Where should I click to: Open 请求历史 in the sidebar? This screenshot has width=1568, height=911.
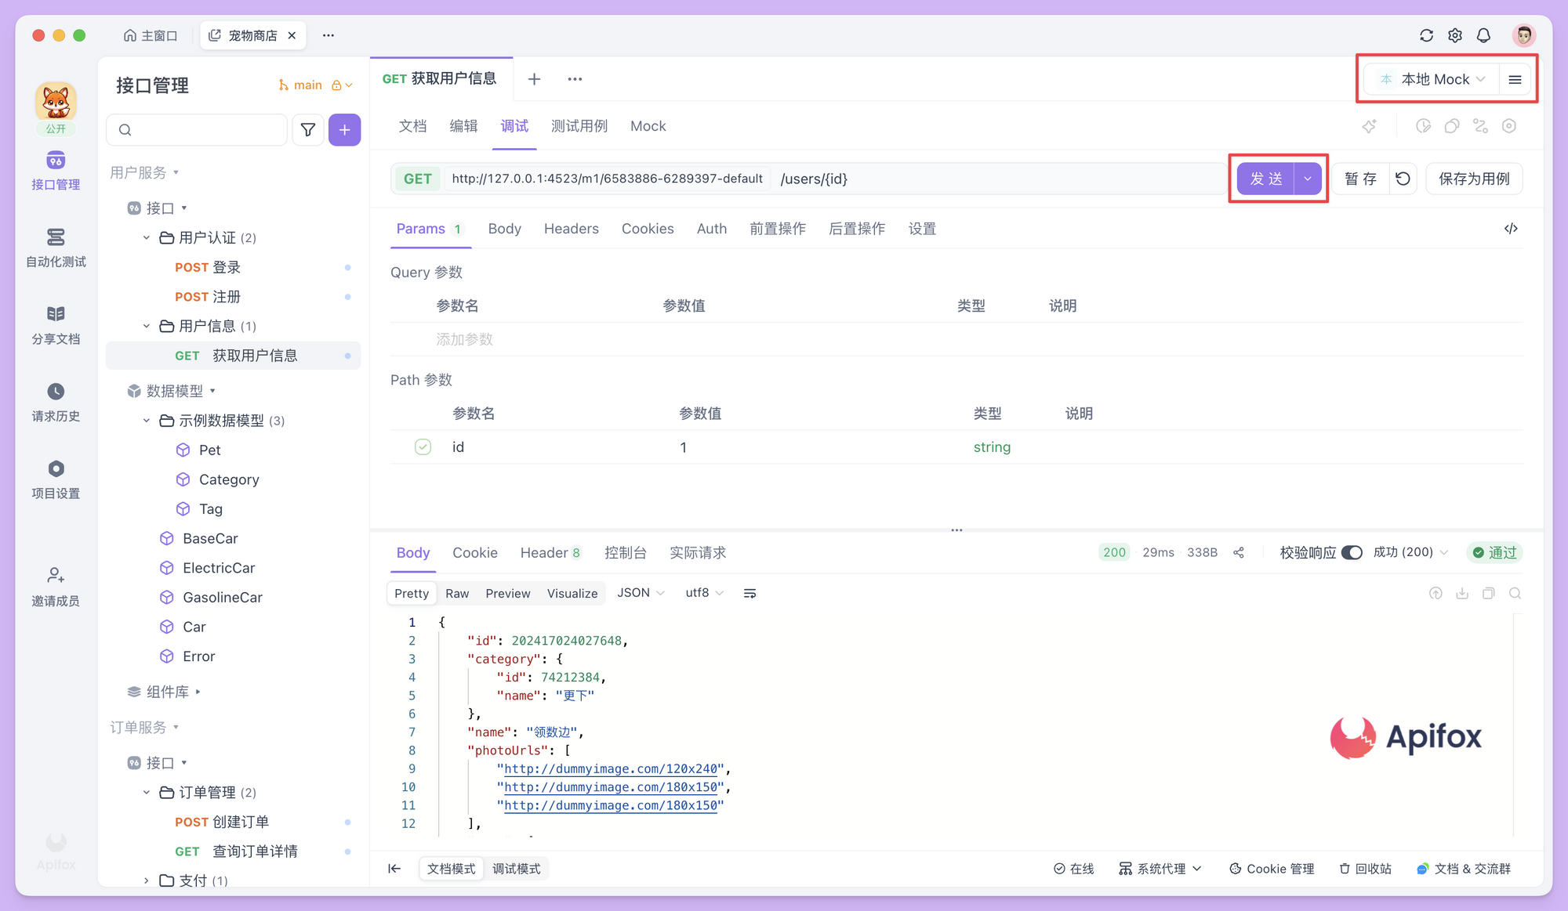click(x=56, y=401)
